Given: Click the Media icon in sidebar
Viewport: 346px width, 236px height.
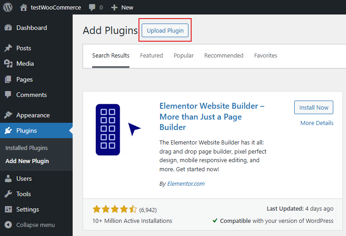Looking at the screenshot, I should tap(8, 63).
